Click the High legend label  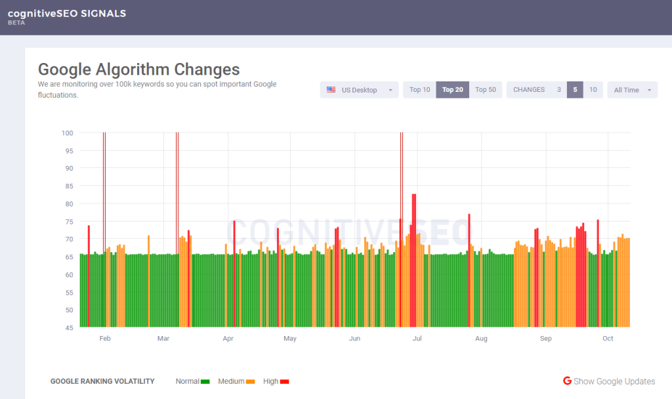pos(271,381)
